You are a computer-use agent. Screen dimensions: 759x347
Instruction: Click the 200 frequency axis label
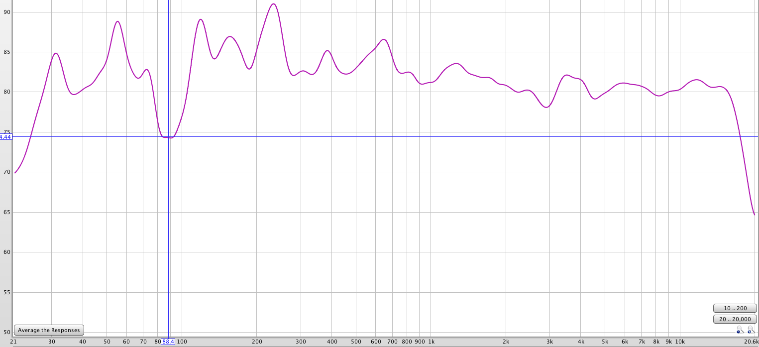[x=257, y=342]
